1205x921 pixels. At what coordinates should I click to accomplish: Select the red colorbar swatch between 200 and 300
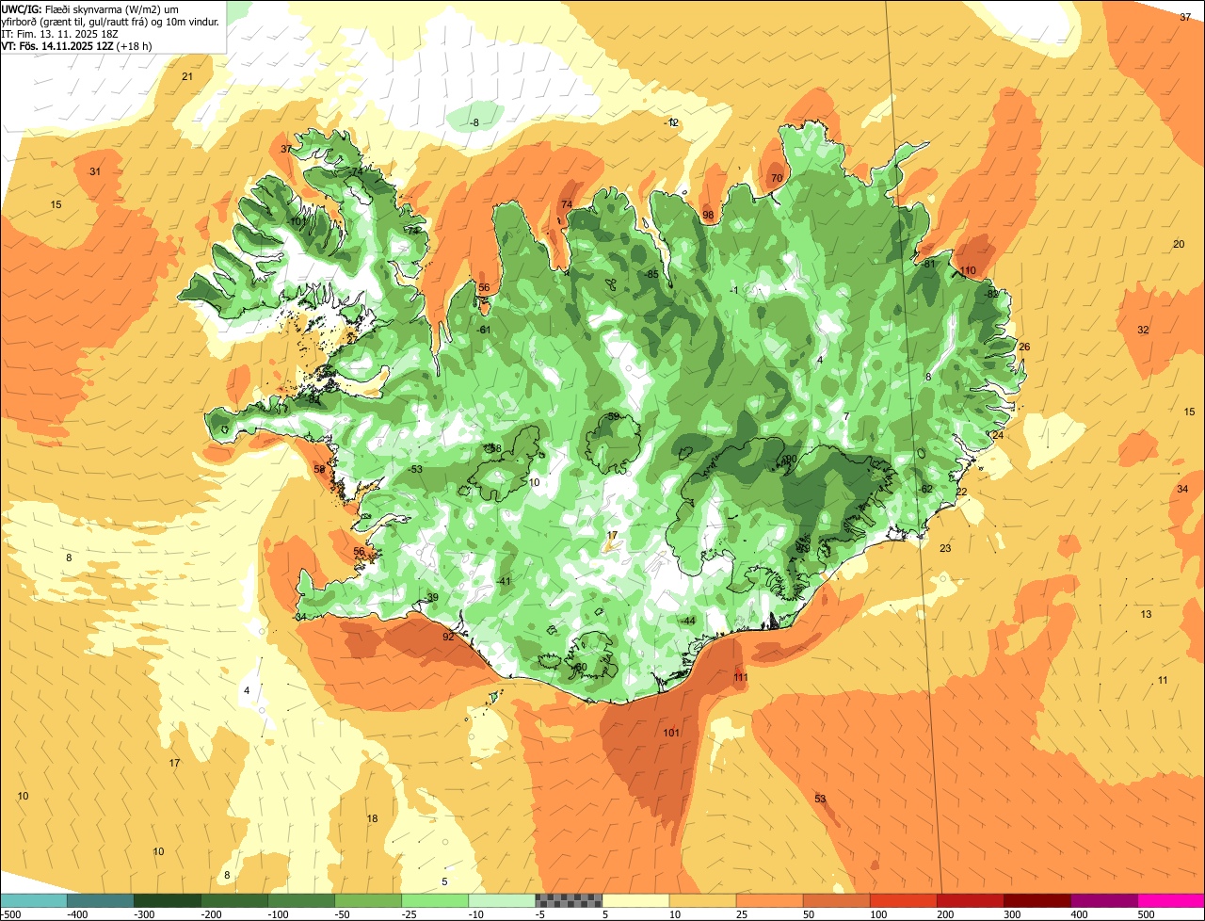971,899
